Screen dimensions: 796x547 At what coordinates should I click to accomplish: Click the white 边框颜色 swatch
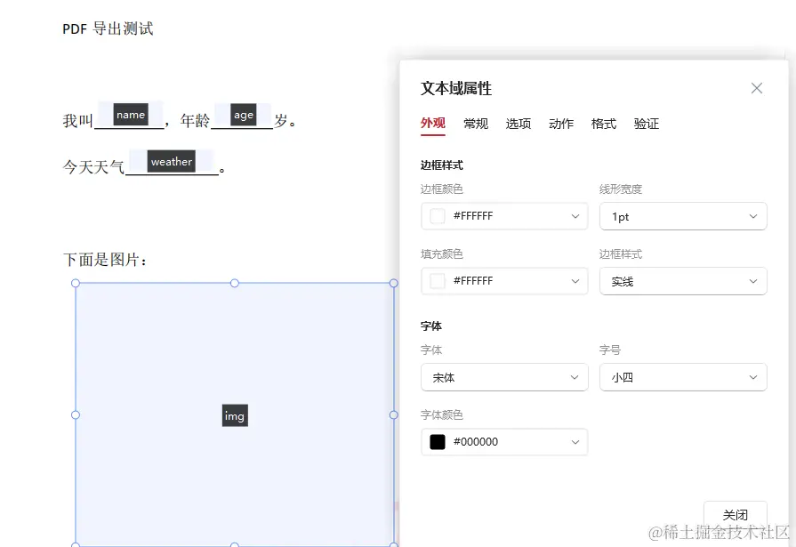pos(437,216)
